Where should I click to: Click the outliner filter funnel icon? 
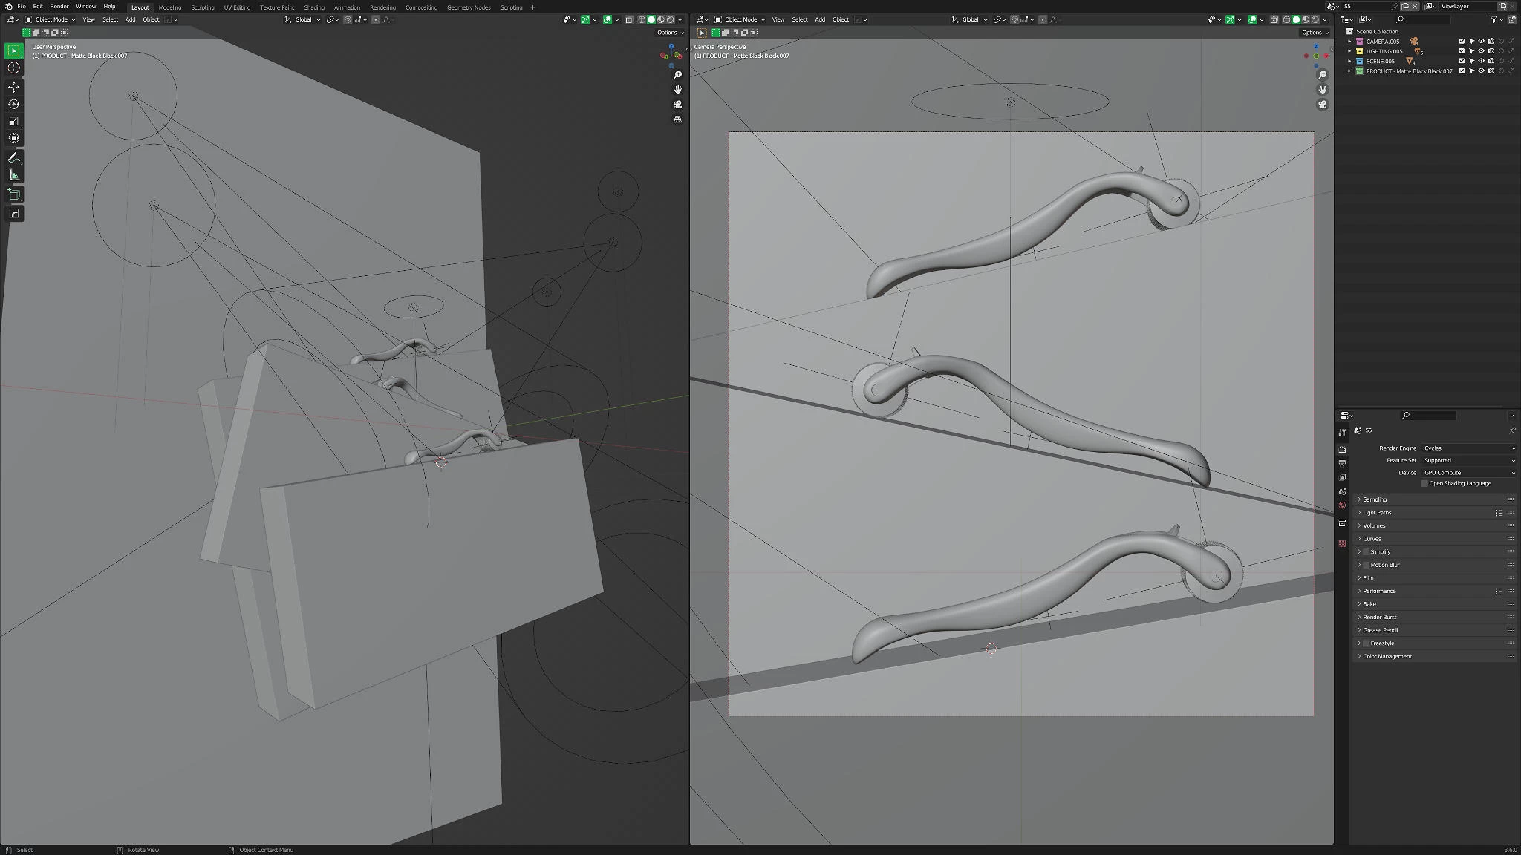pos(1493,19)
